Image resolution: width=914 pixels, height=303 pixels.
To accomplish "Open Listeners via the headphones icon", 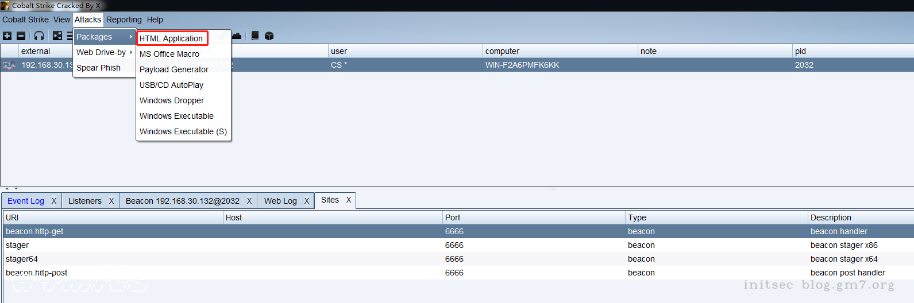I will point(38,36).
